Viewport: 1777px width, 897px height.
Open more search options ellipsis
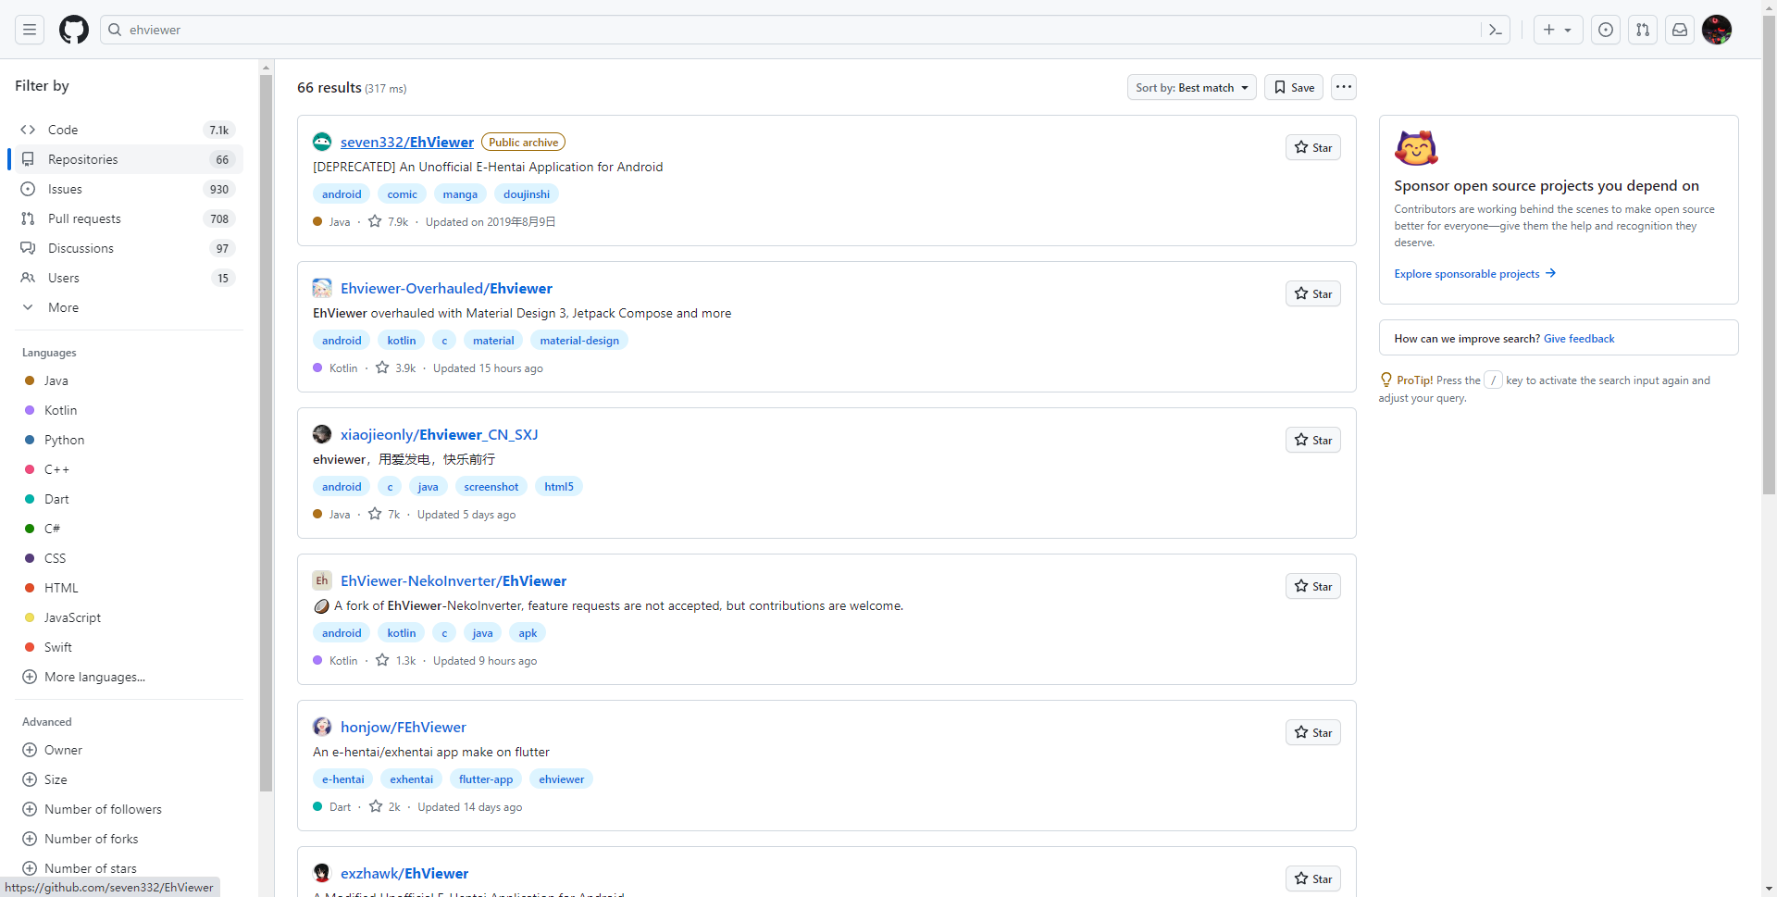coord(1344,87)
